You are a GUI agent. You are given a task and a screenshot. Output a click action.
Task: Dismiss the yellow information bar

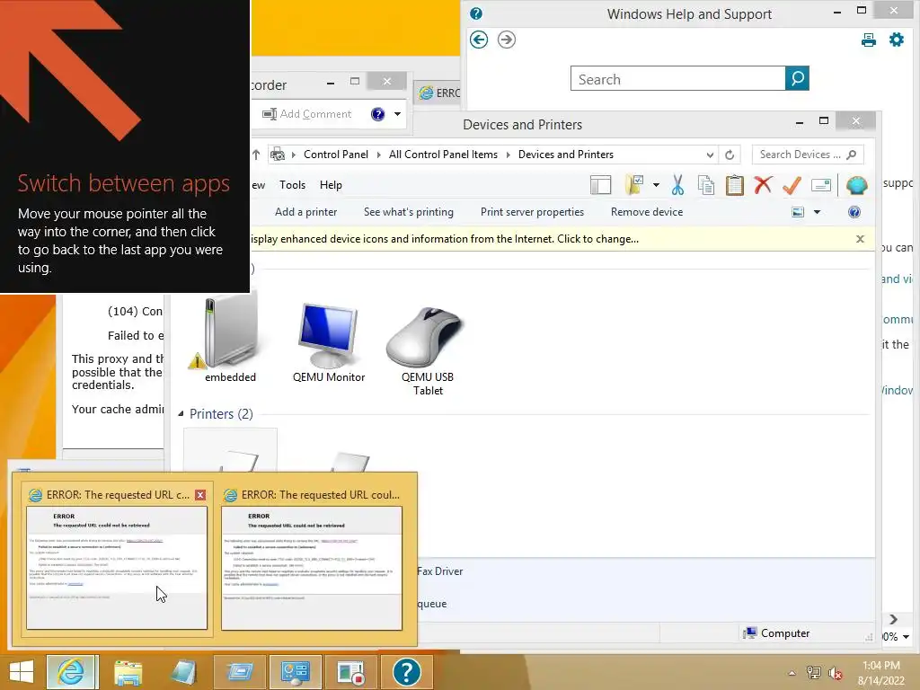pos(860,239)
